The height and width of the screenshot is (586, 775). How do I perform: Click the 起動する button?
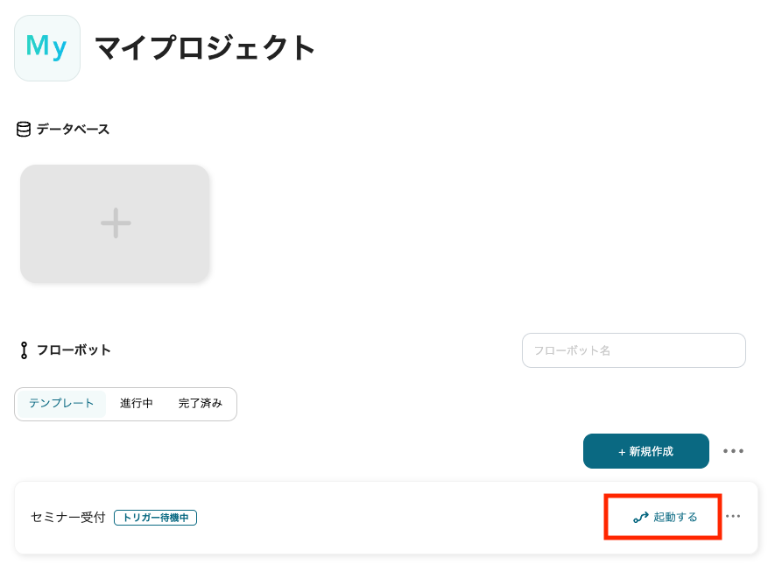665,518
